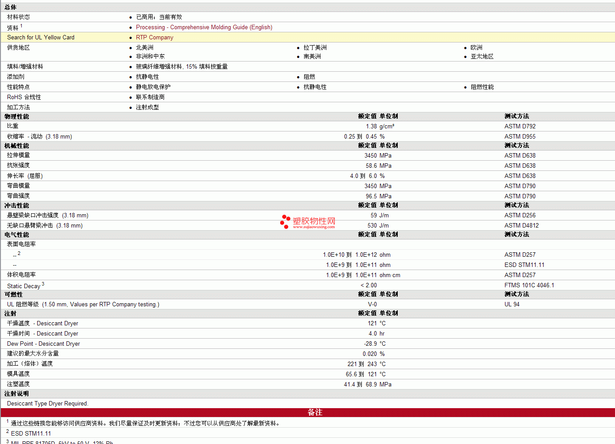The image size is (615, 444).
Task: Select the 无缺口悬臂梁冲击 value 530
Action: click(372, 226)
